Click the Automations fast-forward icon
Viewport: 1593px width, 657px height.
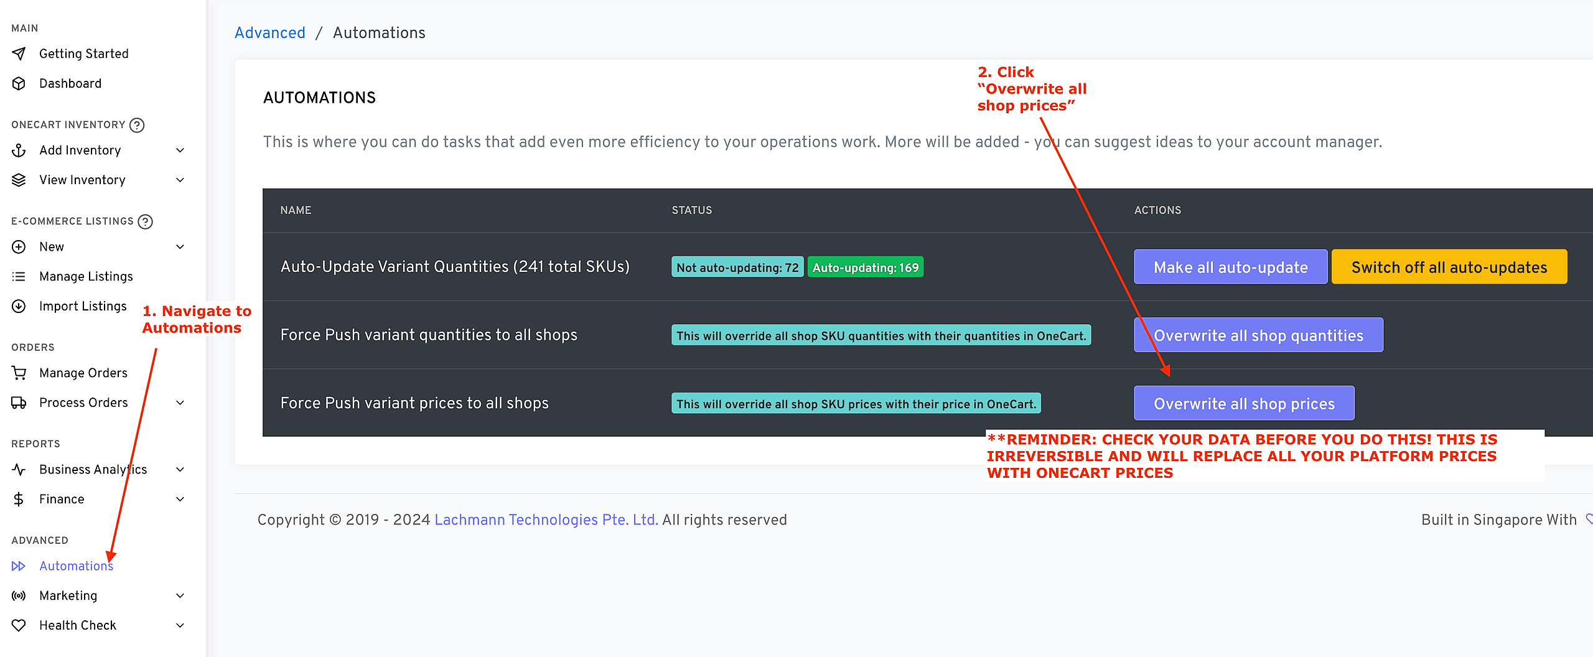(x=19, y=566)
